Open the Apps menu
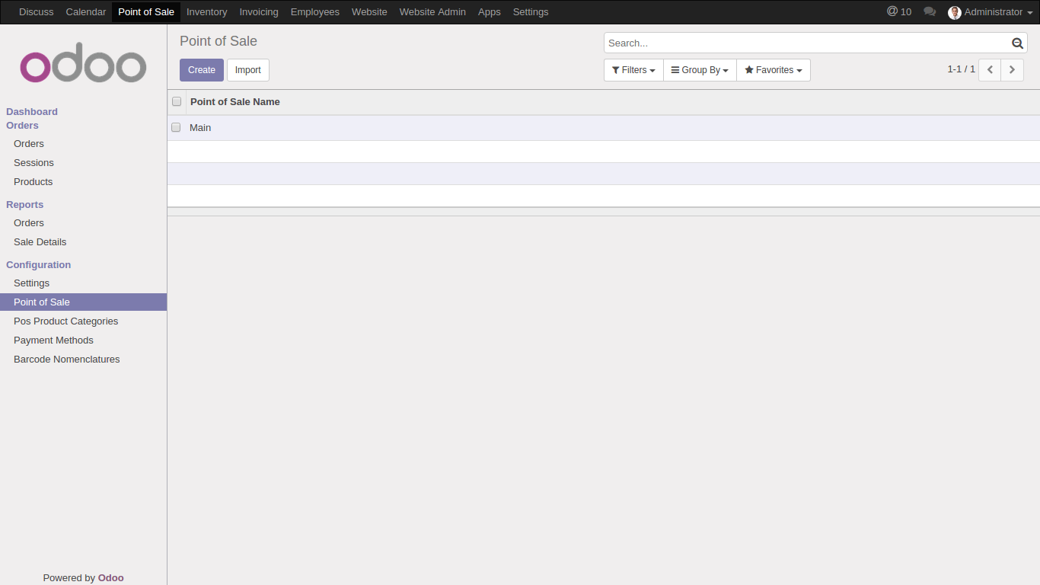1040x585 pixels. pyautogui.click(x=490, y=12)
